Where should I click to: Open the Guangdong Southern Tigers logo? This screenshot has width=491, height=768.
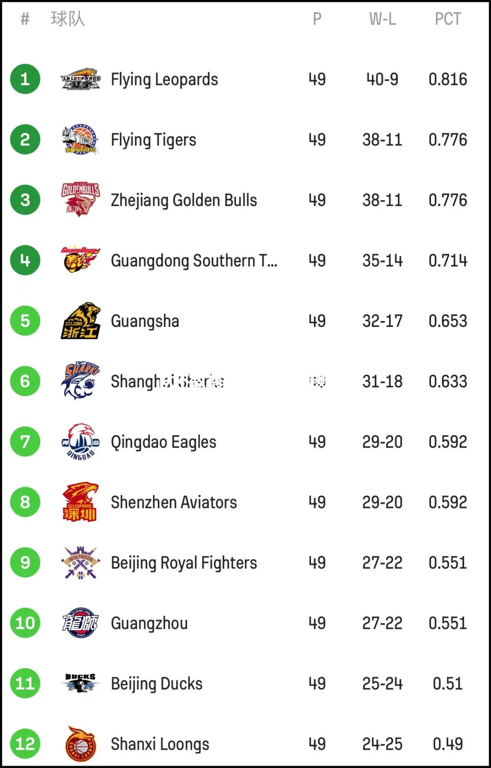(x=80, y=260)
